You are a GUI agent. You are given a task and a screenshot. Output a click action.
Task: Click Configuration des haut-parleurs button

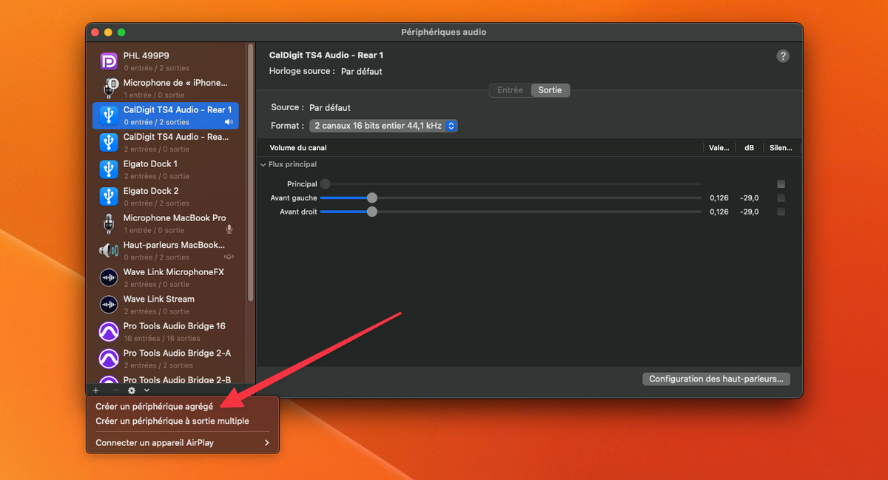(x=716, y=379)
